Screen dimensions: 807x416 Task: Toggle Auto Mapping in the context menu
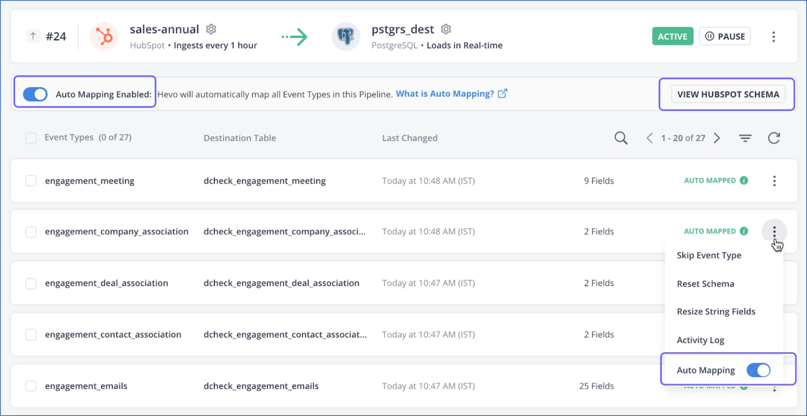point(758,370)
